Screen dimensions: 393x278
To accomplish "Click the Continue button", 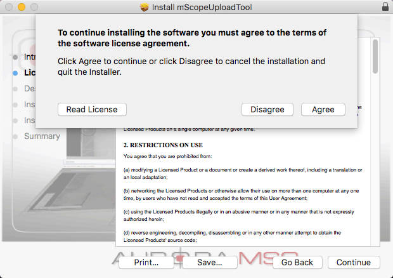I will pos(354,262).
